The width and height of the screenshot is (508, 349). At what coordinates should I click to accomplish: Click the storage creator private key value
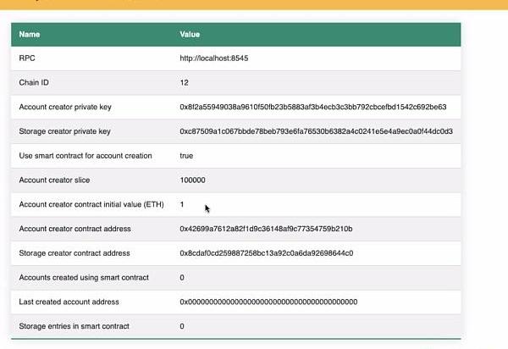point(316,131)
